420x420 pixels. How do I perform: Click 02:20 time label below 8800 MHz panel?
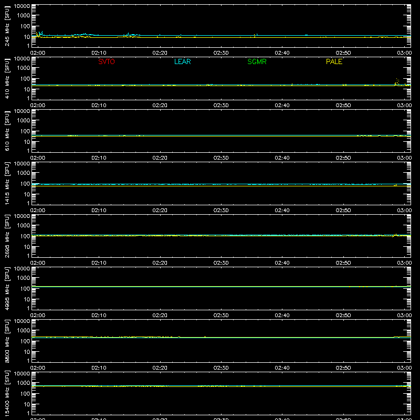[x=160, y=368]
